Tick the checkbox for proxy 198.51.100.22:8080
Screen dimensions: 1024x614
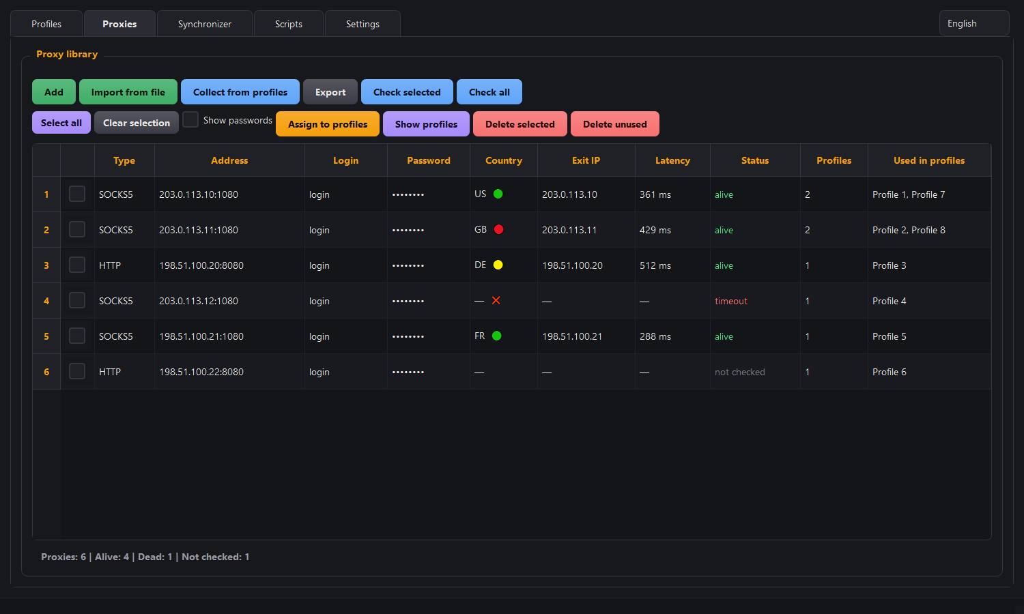[x=77, y=371]
